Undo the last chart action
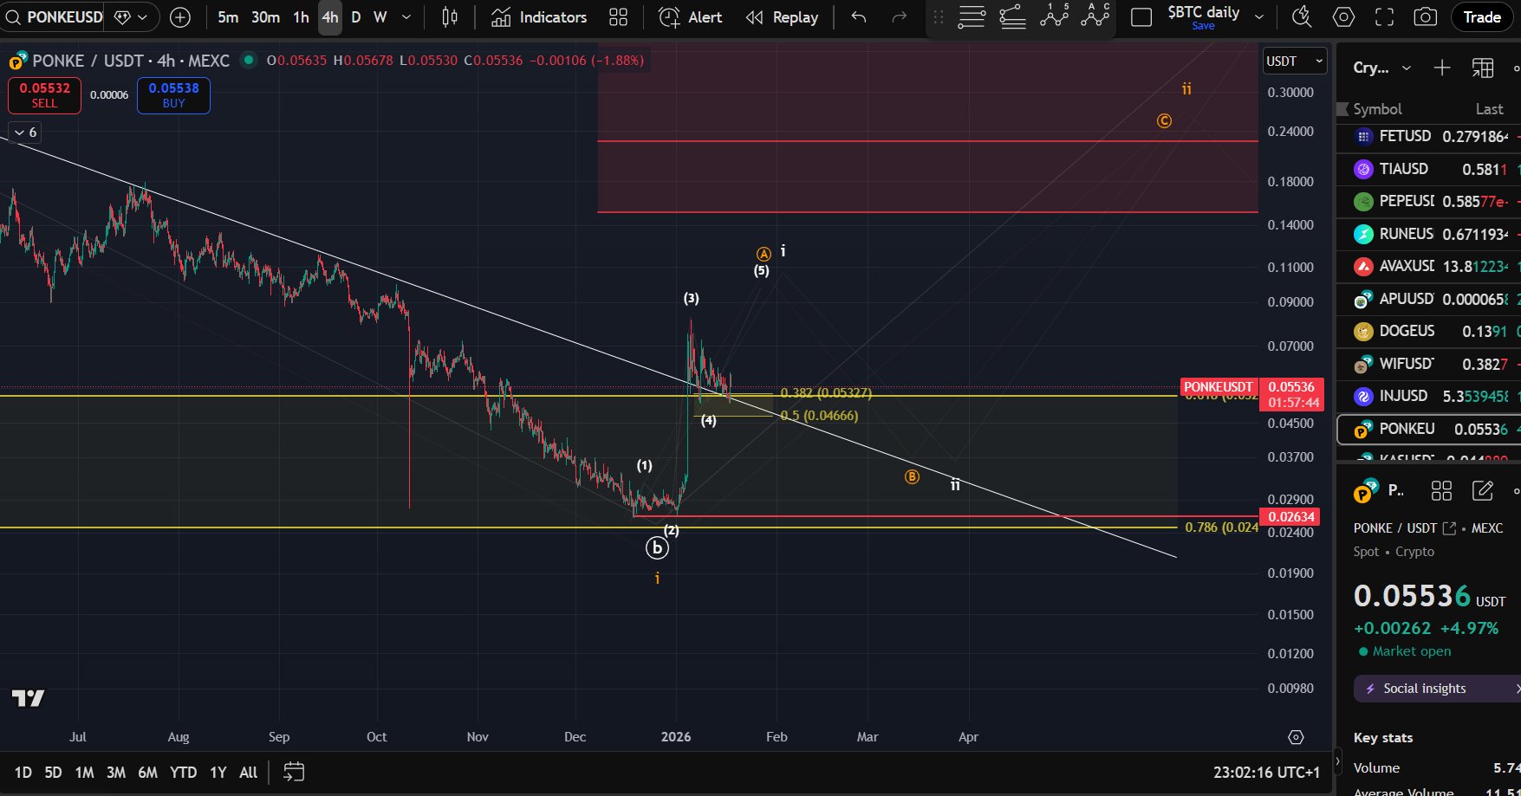This screenshot has width=1521, height=796. click(x=859, y=17)
